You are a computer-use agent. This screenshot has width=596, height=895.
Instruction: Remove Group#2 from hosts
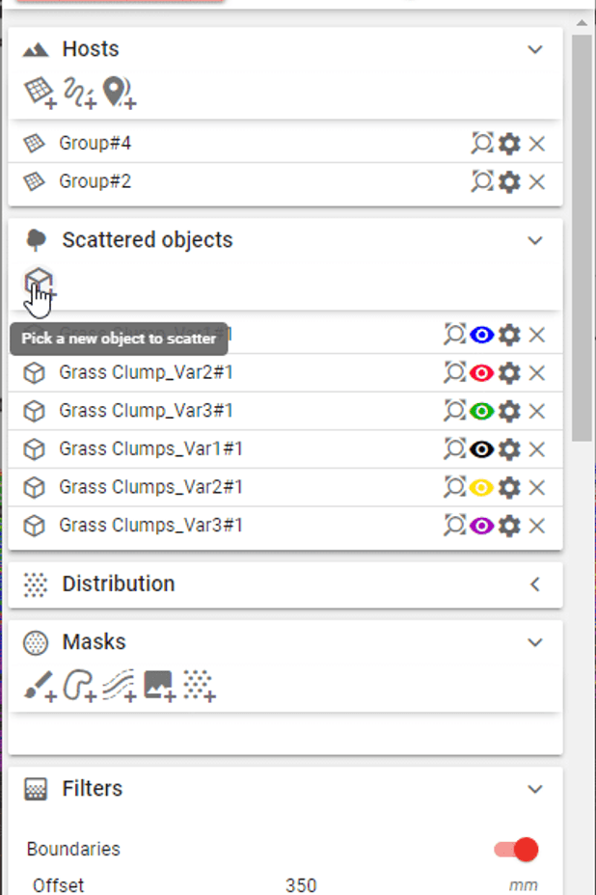click(x=536, y=180)
